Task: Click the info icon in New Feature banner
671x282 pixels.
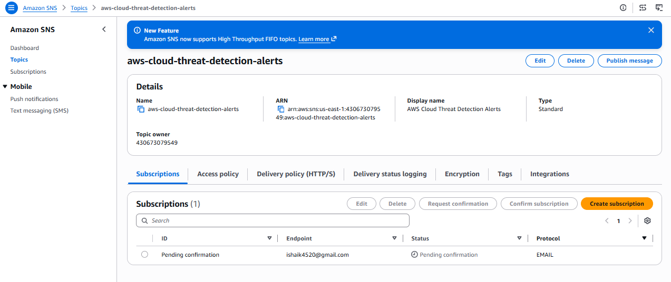Action: [x=138, y=31]
